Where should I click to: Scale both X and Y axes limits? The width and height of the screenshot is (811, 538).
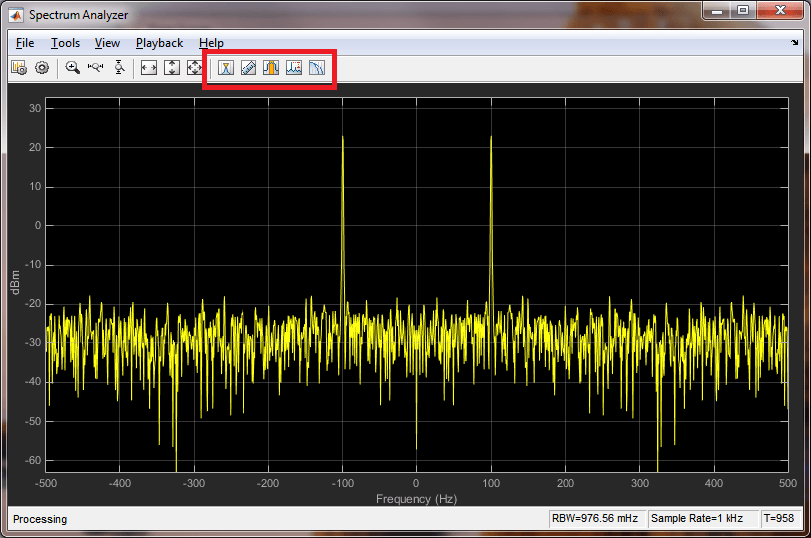click(x=194, y=67)
